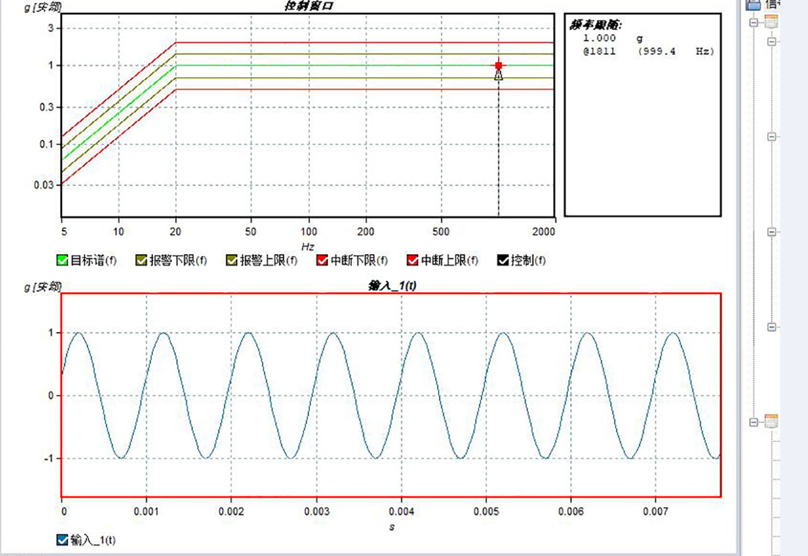This screenshot has width=808, height=556.
Task: Click the blue folder icon atop the tree
Action: click(x=753, y=5)
